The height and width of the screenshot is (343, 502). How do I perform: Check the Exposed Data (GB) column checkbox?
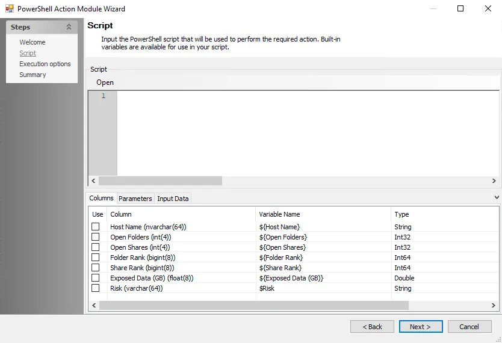click(x=96, y=278)
